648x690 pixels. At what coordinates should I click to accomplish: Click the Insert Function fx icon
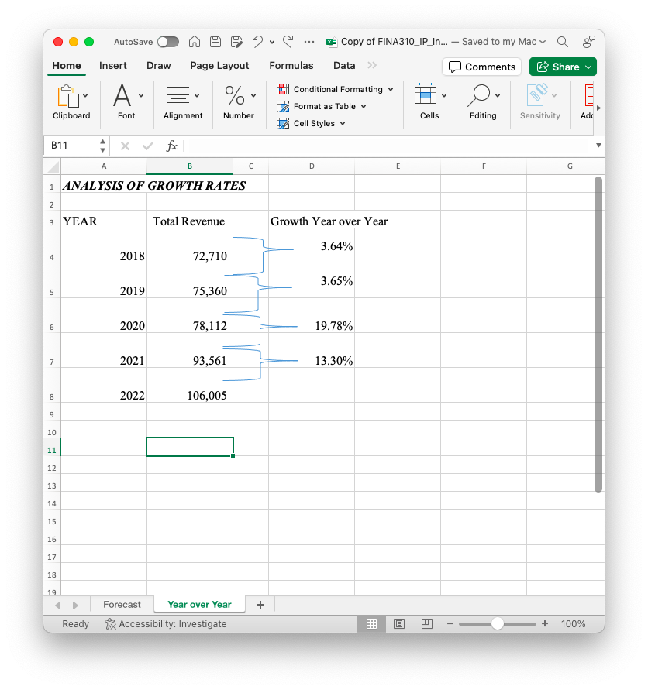172,146
